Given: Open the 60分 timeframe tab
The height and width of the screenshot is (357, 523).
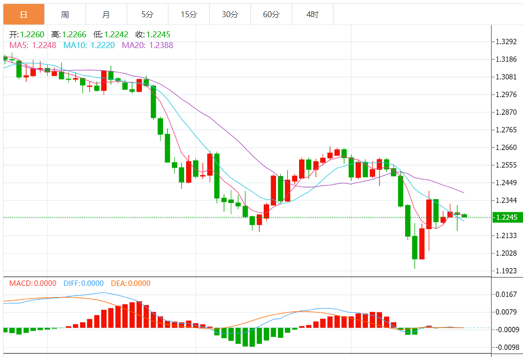Looking at the screenshot, I should [x=271, y=14].
